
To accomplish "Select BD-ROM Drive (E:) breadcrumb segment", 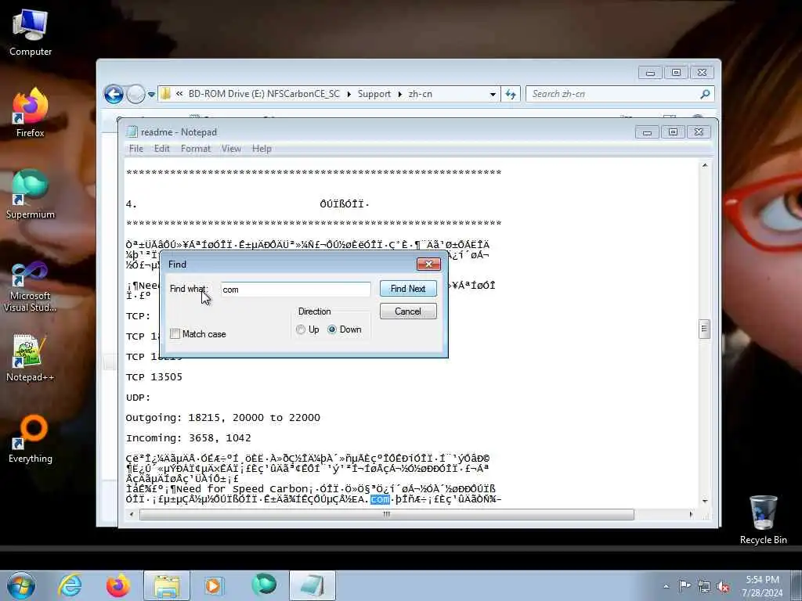I will pyautogui.click(x=264, y=94).
